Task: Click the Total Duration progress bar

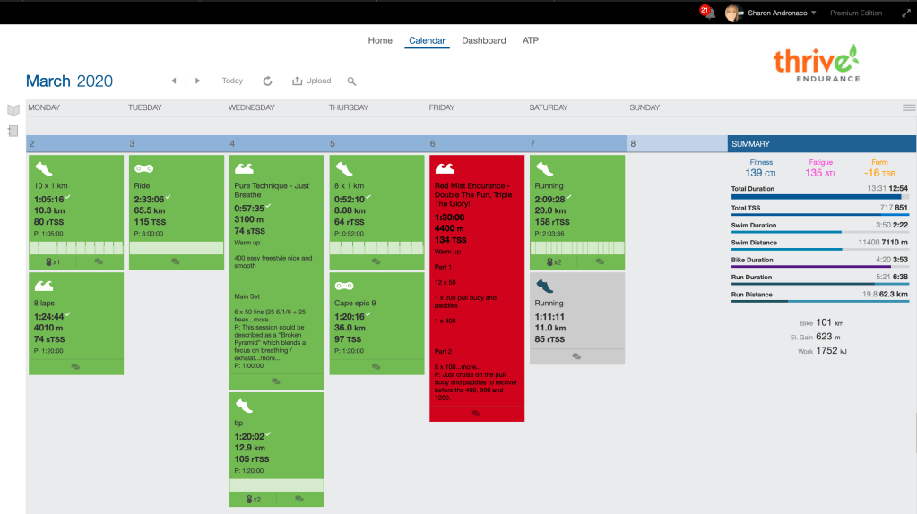Action: (x=819, y=198)
